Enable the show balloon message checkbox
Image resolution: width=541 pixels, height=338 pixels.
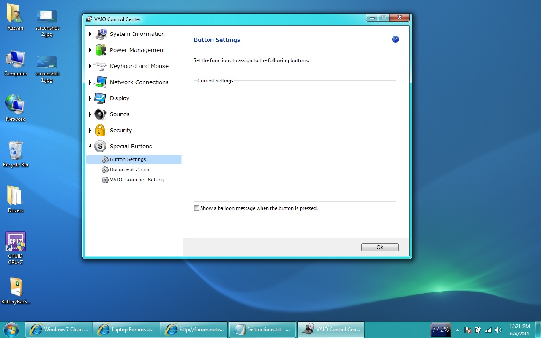(x=196, y=208)
